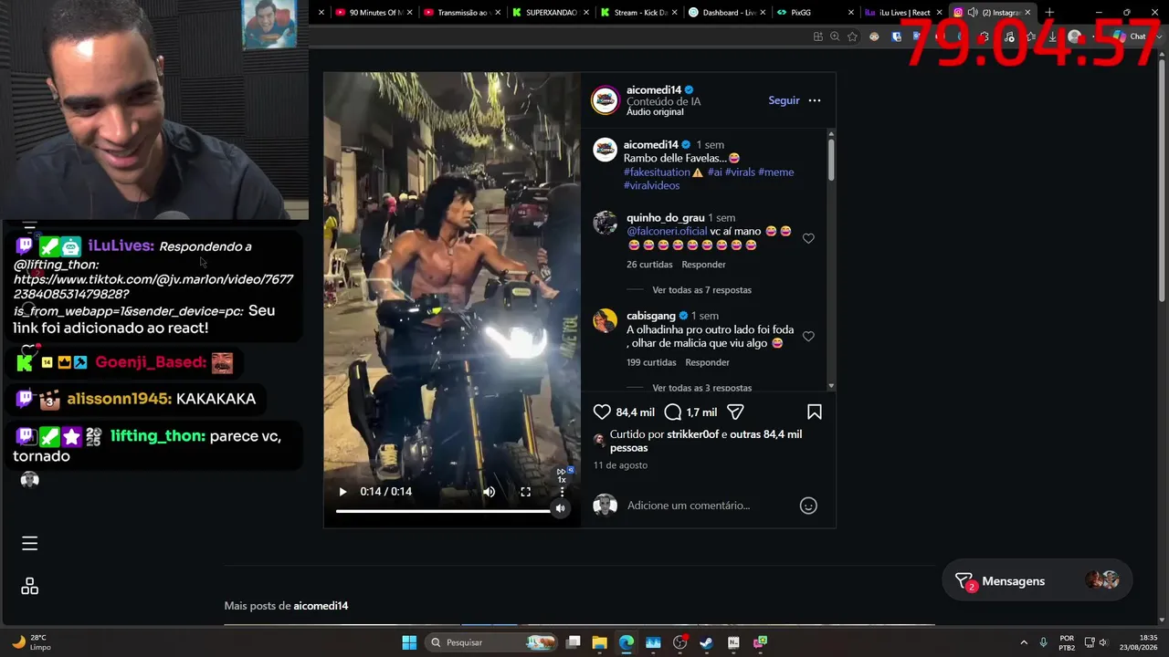The image size is (1169, 657).
Task: Open the Áudio original link
Action: coord(655,112)
